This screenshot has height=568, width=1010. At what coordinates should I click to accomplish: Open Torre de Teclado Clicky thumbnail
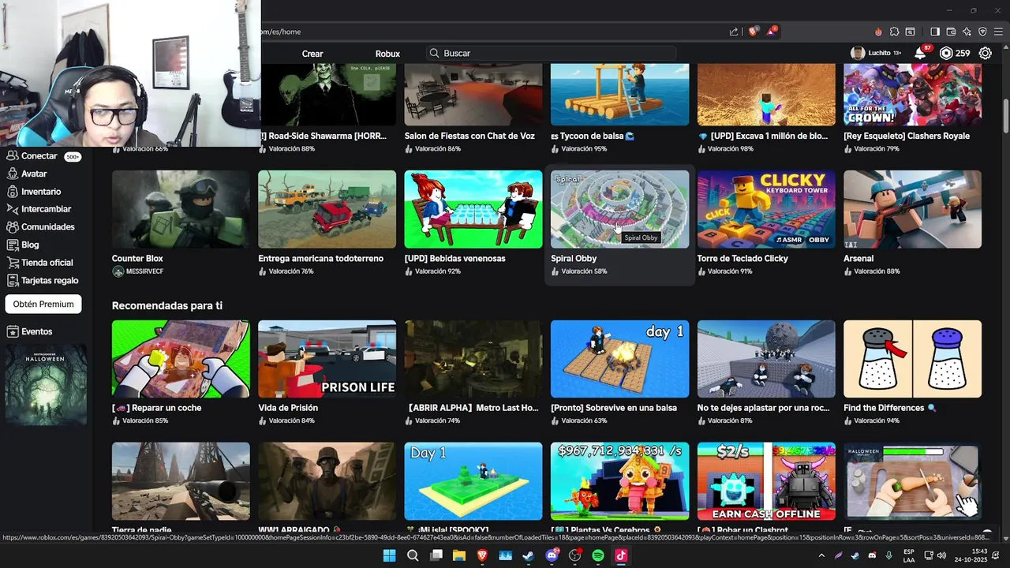[x=766, y=209]
